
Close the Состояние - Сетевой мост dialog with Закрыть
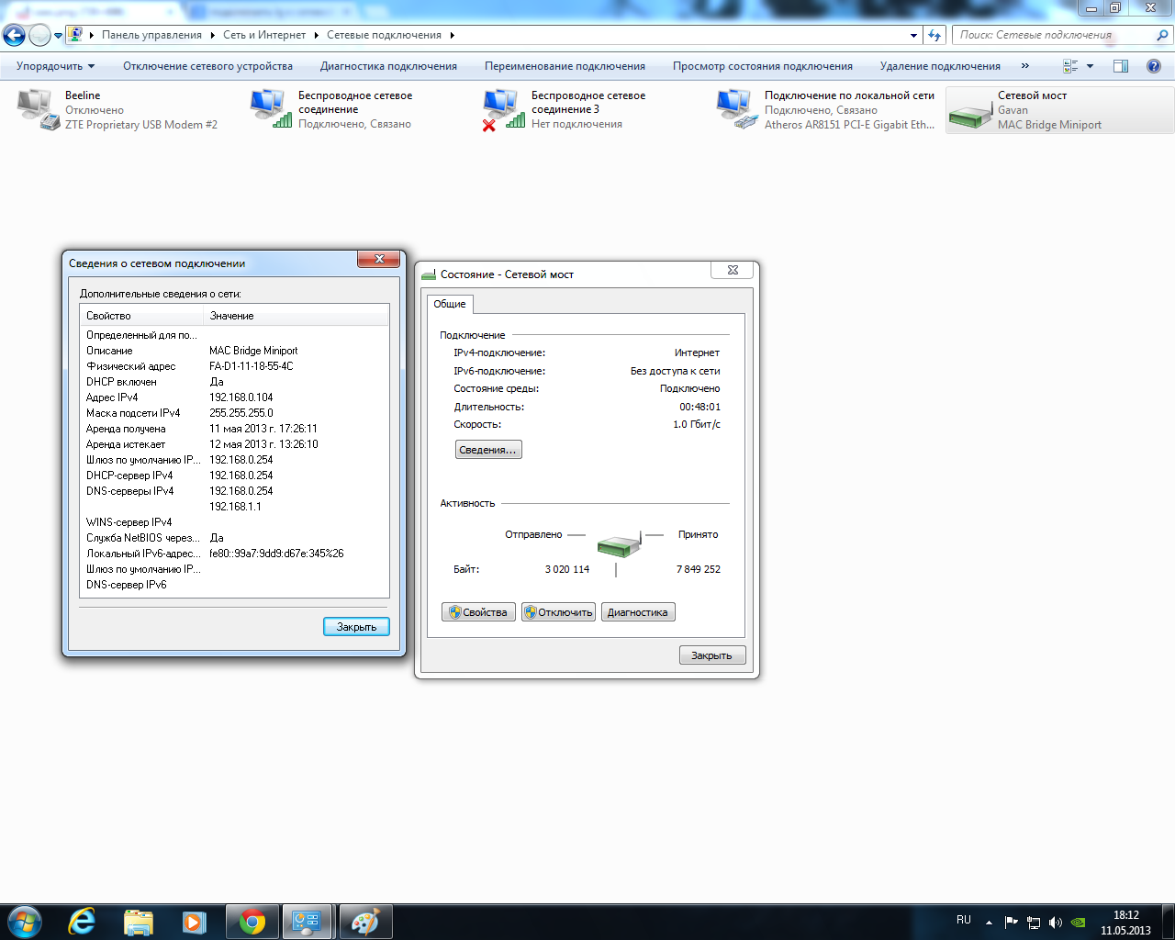click(x=712, y=655)
